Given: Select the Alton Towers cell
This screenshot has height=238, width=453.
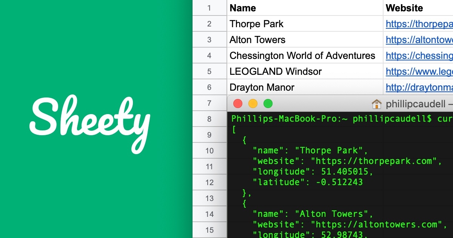Looking at the screenshot, I should click(x=305, y=40).
